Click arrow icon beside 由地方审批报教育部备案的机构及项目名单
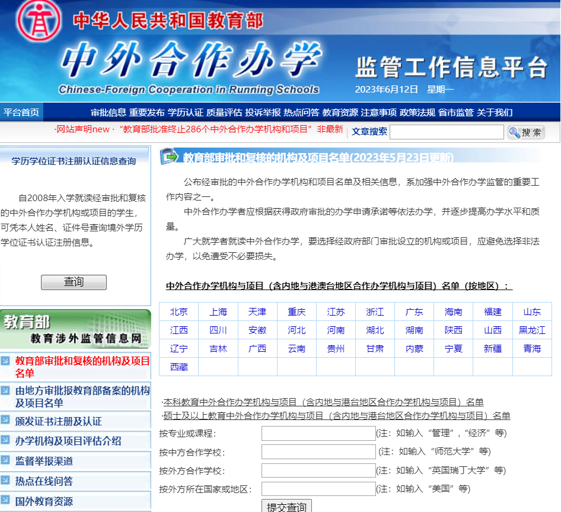 pyautogui.click(x=5, y=390)
